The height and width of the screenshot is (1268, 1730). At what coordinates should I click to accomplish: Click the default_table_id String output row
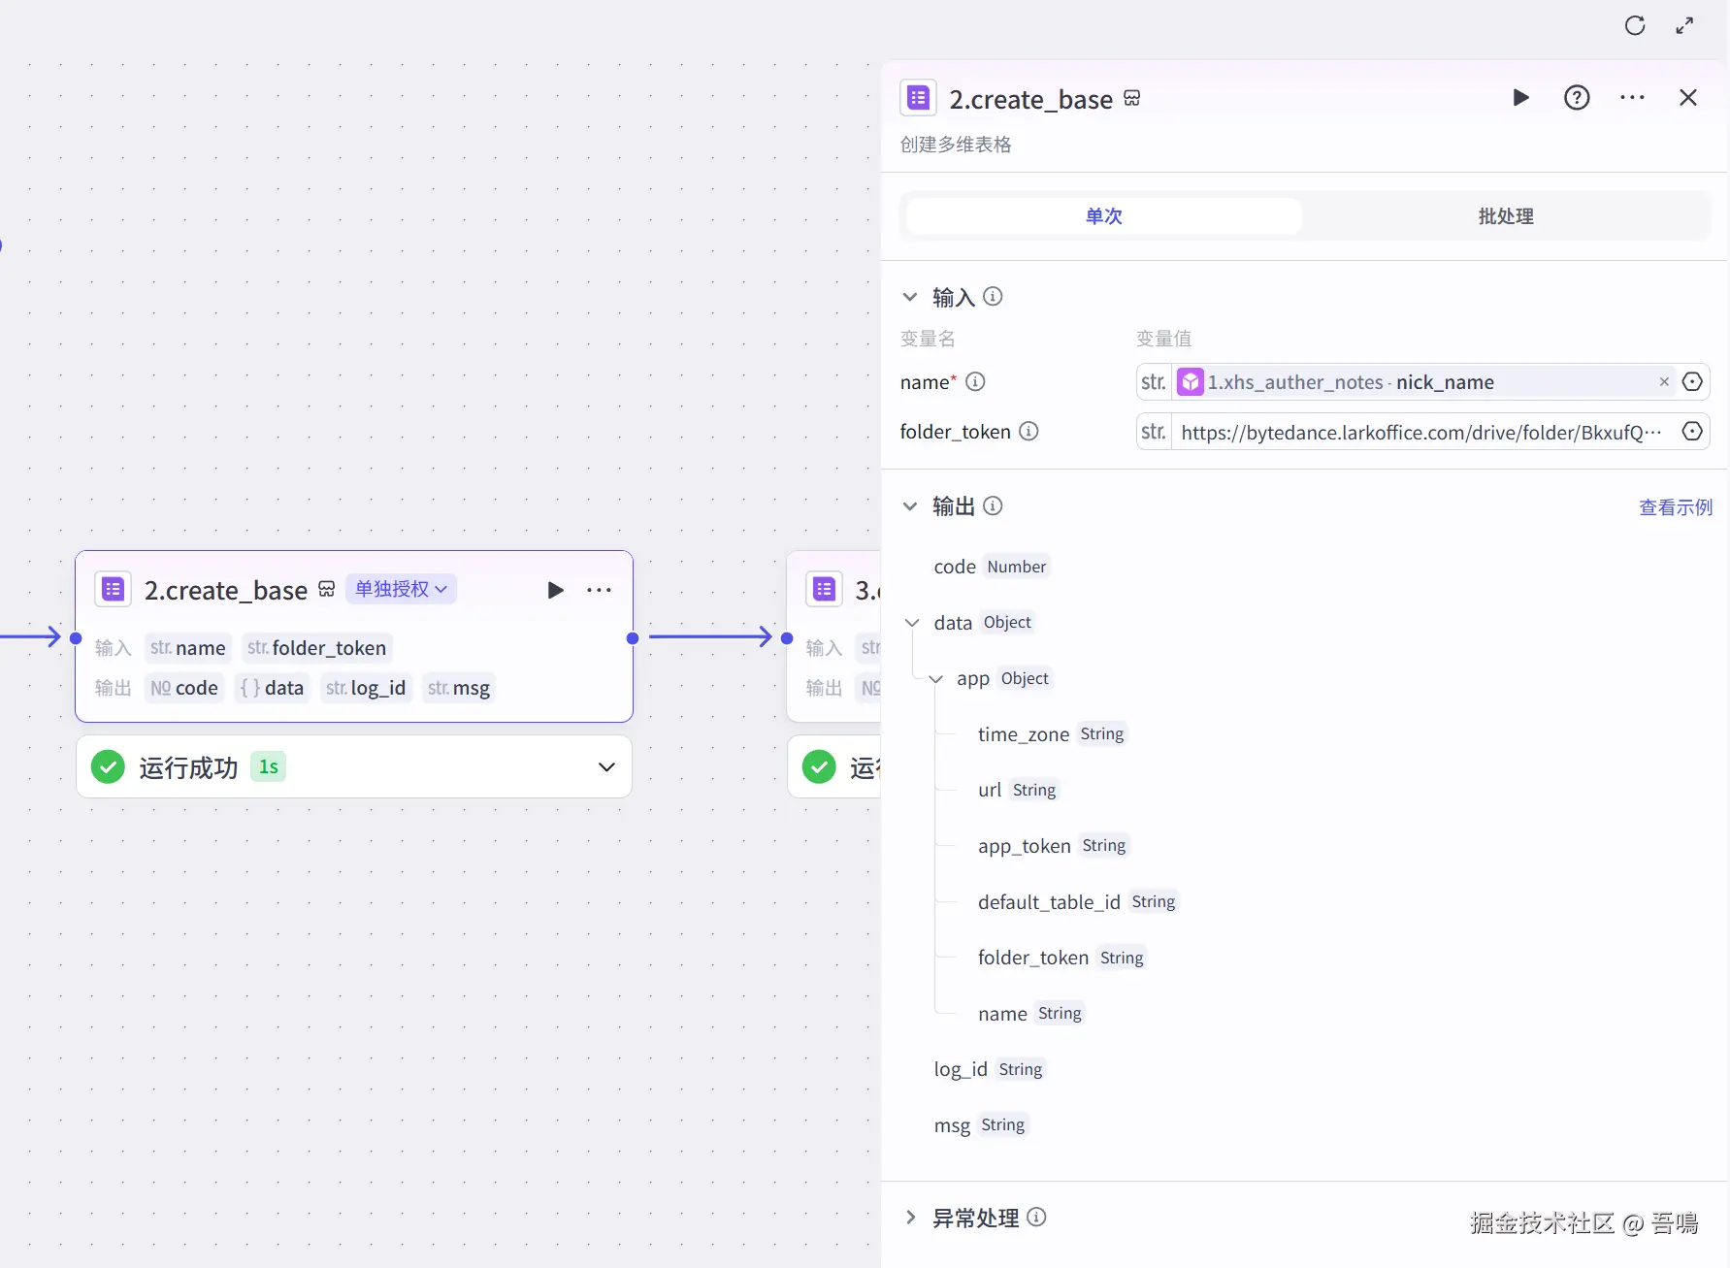(x=1077, y=902)
